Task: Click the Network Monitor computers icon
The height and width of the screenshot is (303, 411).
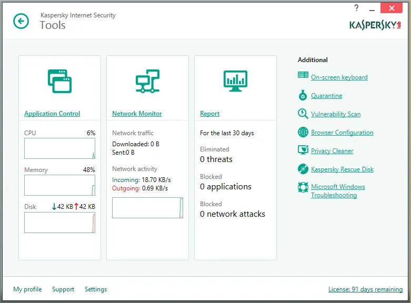Action: [x=147, y=81]
